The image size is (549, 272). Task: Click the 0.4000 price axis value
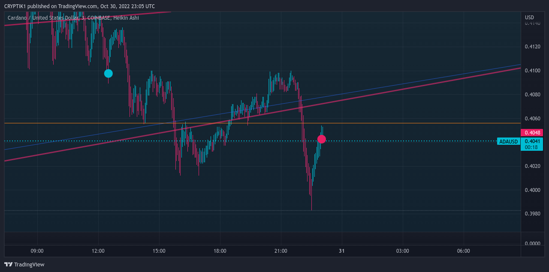tap(532, 190)
